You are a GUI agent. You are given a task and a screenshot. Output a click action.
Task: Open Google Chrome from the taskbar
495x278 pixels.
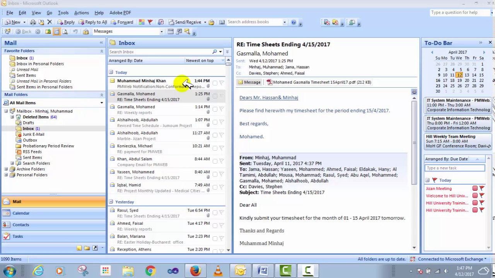pos(150,271)
